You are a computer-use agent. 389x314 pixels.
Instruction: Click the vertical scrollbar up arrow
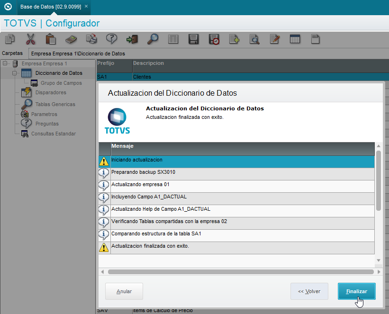pyautogui.click(x=378, y=146)
